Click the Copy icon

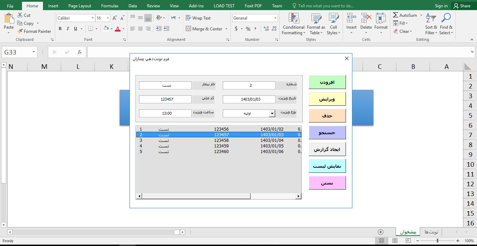[20, 23]
